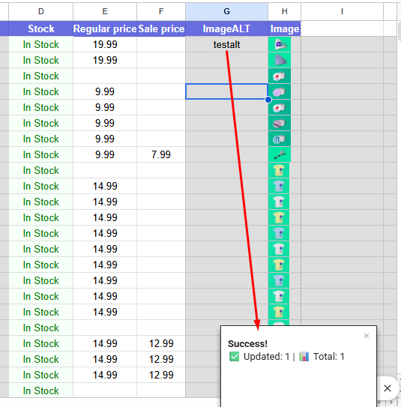Open the purple swirl pin thumbnail
The width and height of the screenshot is (401, 407).
[280, 91]
